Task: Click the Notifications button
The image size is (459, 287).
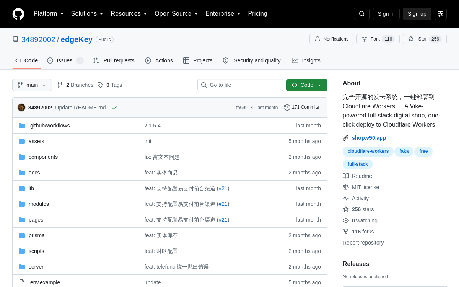Action: click(331, 39)
